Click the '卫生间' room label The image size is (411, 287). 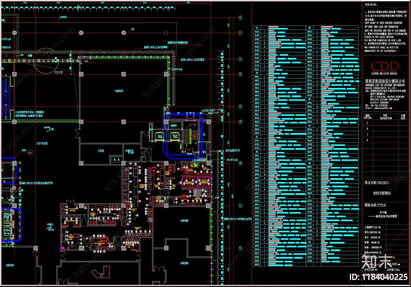coord(101,151)
